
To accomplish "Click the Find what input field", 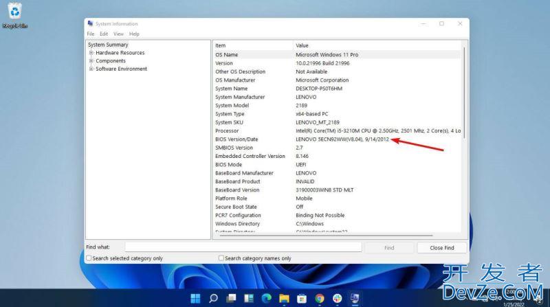I will pyautogui.click(x=243, y=247).
